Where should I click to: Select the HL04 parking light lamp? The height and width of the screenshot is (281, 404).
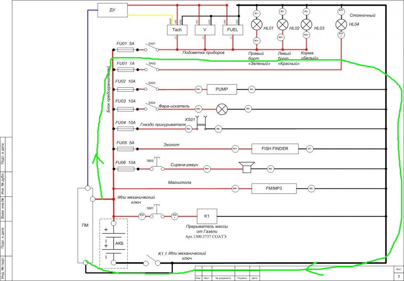(x=341, y=23)
